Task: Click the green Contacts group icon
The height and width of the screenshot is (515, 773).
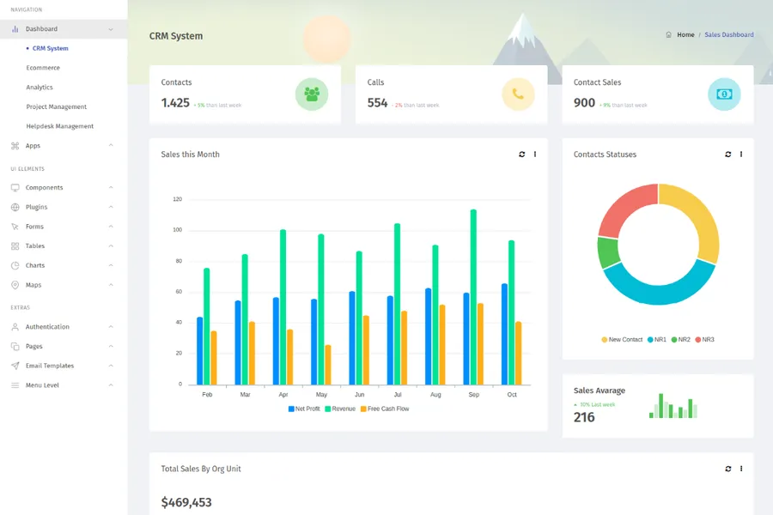Action: tap(312, 94)
